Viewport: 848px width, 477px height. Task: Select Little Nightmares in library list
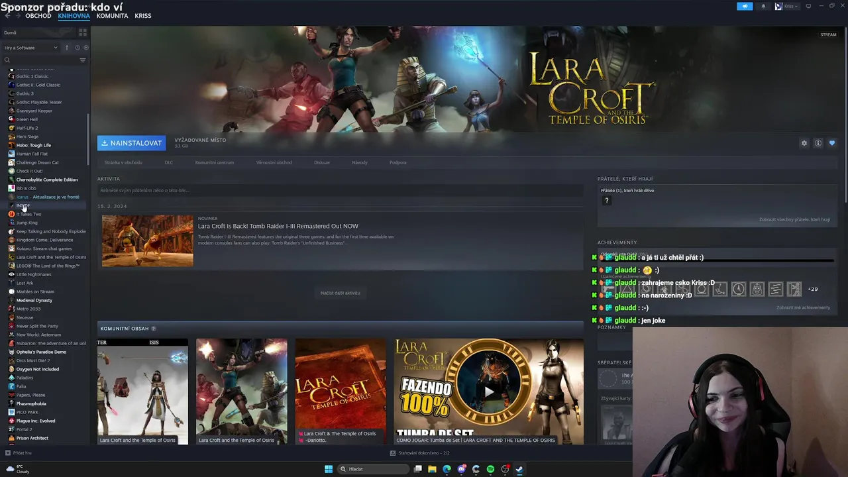point(33,274)
